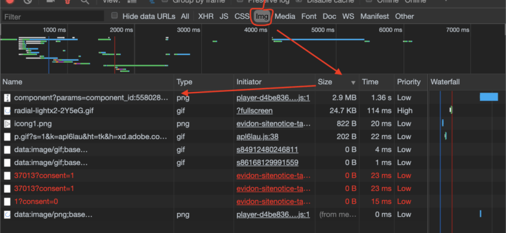Click the file icon beside icong1.png
This screenshot has width=506, height=233.
[7, 124]
